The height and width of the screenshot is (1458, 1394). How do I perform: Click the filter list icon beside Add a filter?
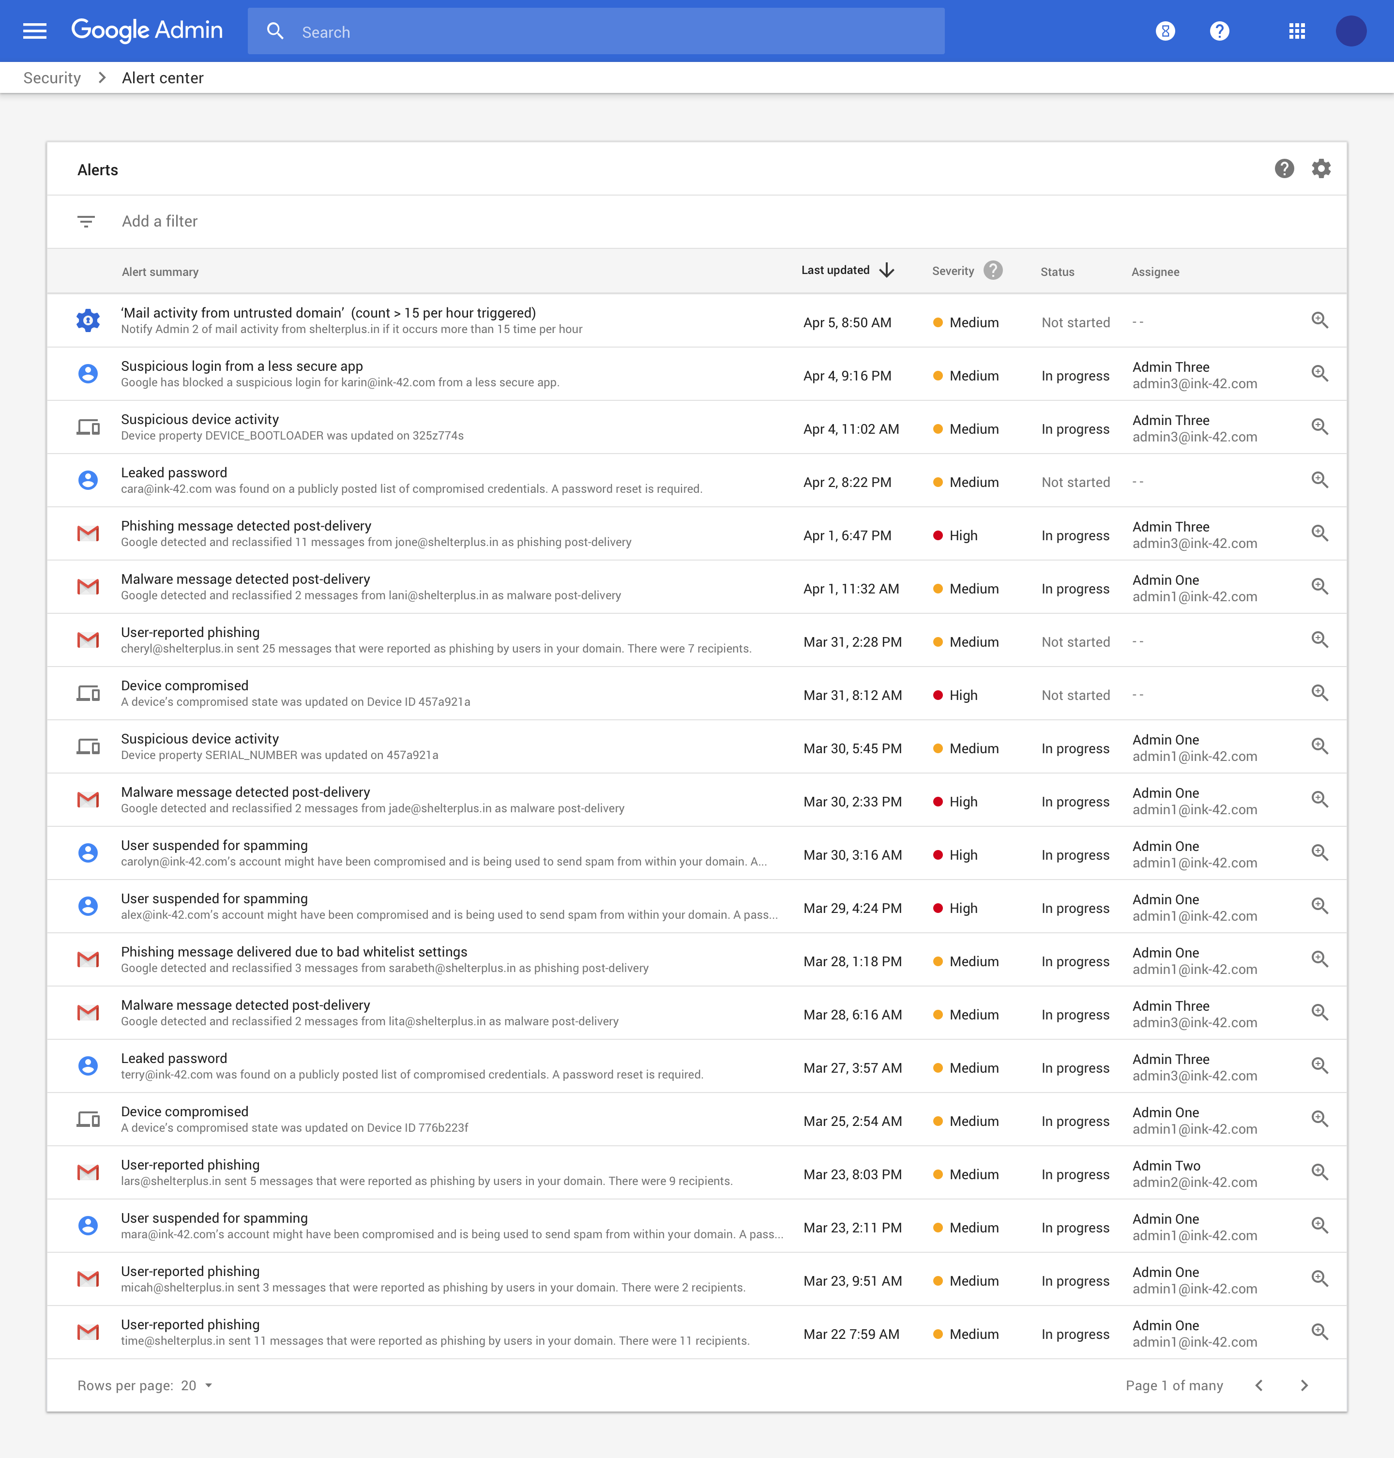[86, 221]
